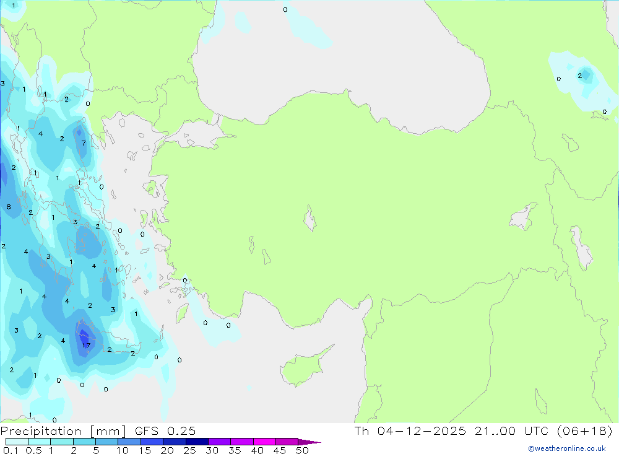The height and width of the screenshot is (454, 619).
Task: Click the '21..00 UTC' time text
Action: pyautogui.click(x=513, y=430)
